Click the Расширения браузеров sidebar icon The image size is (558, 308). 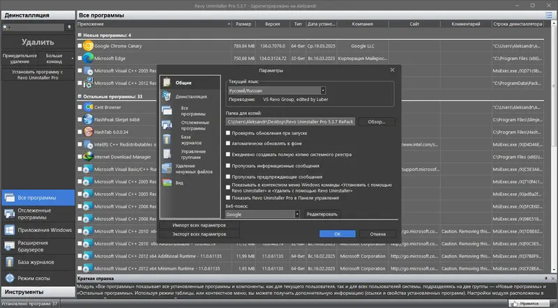pos(10,246)
